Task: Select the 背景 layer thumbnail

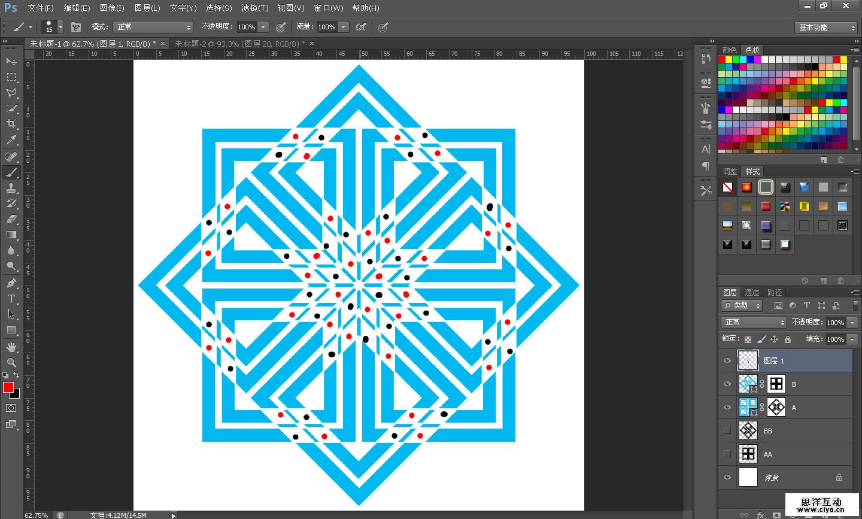Action: coord(748,477)
